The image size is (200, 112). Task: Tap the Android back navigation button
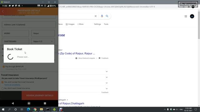coord(12,103)
